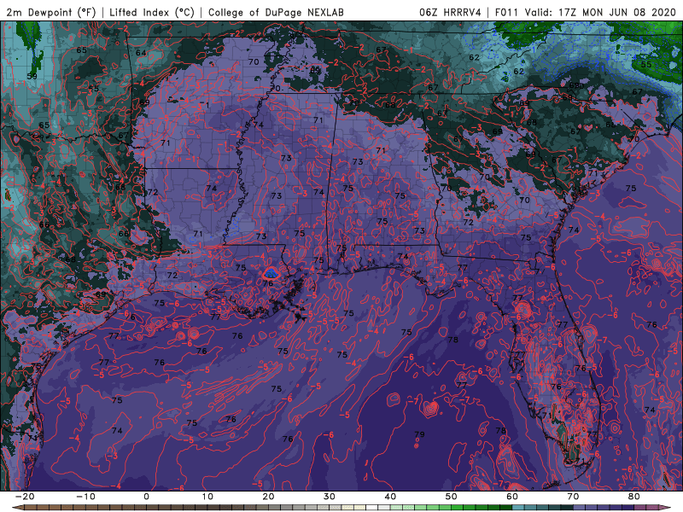
Task: Click the '60' colorbar label
Action: tap(512, 497)
